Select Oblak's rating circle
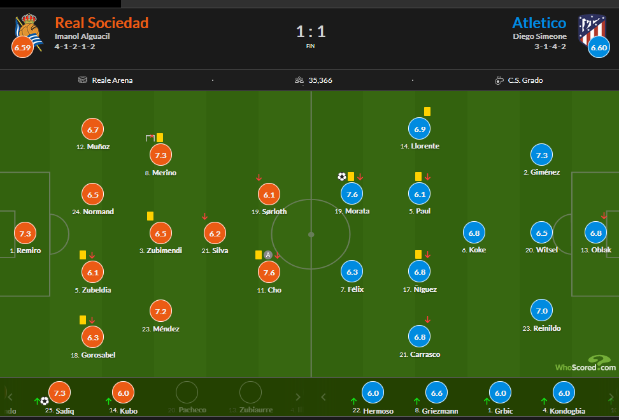The width and height of the screenshot is (619, 420). tap(595, 233)
